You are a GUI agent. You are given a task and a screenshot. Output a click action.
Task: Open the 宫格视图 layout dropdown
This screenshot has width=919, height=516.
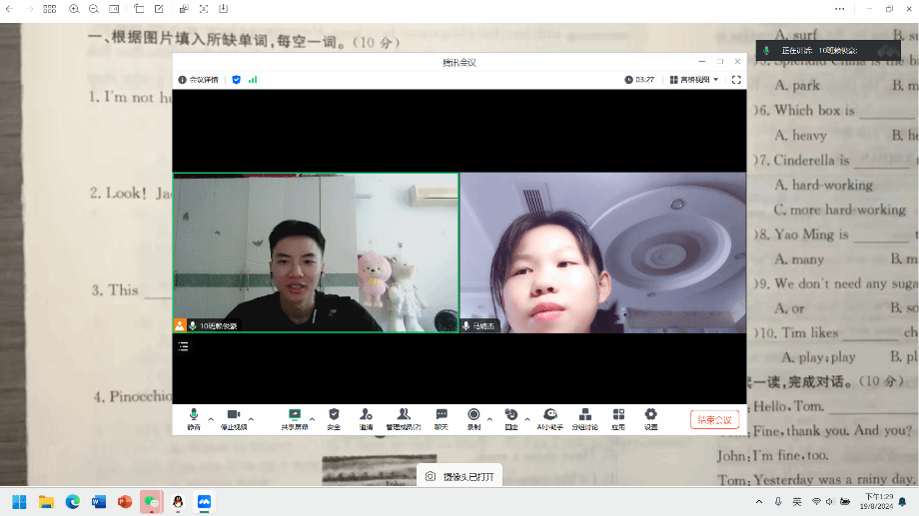pos(694,79)
